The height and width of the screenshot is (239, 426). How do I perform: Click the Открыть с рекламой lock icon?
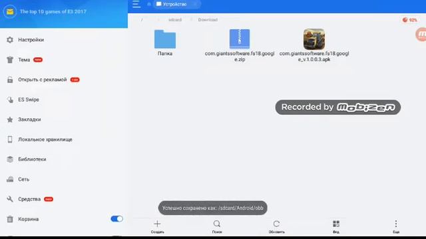(x=10, y=80)
